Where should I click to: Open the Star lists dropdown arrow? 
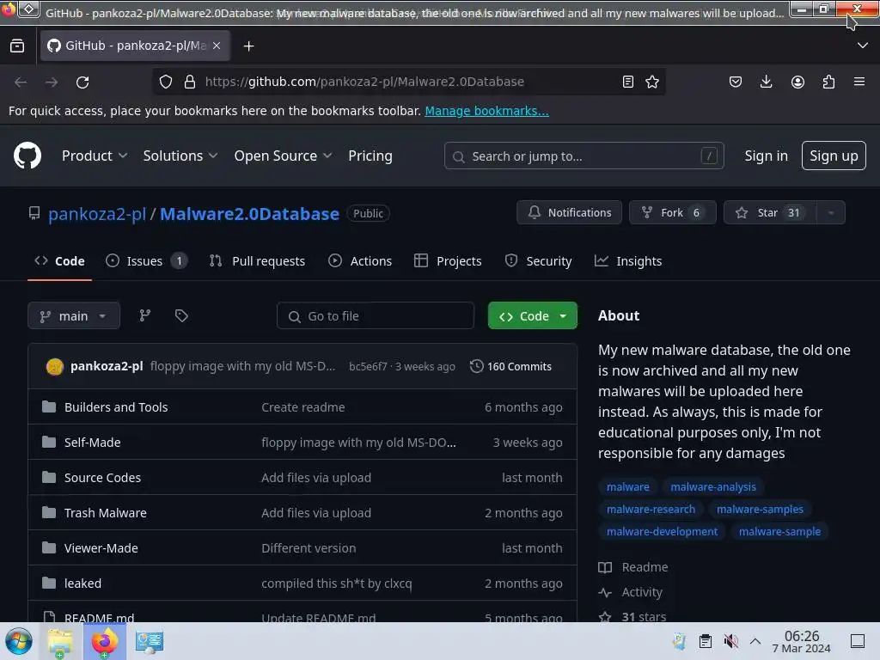click(x=831, y=213)
